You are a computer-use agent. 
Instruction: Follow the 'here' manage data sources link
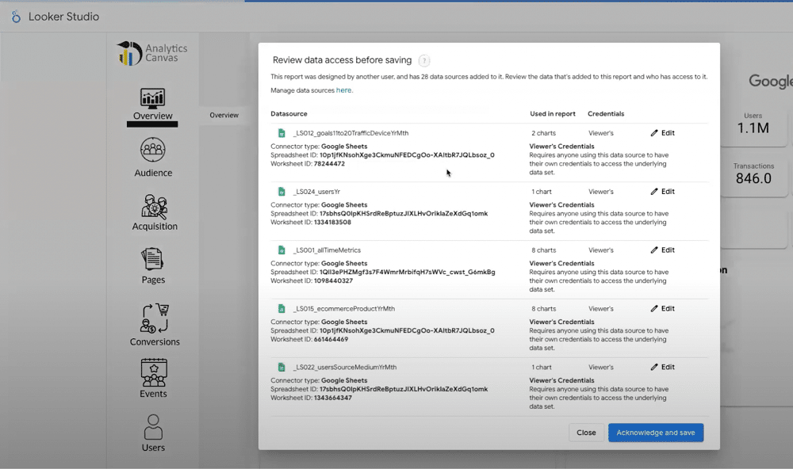coord(343,90)
